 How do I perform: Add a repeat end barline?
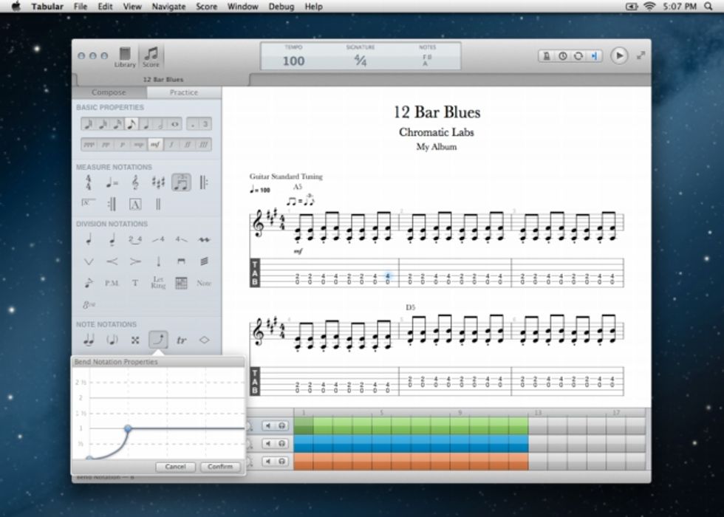coord(112,204)
